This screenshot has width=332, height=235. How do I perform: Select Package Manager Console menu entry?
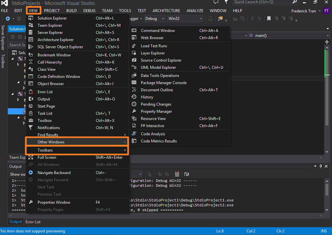(x=179, y=83)
